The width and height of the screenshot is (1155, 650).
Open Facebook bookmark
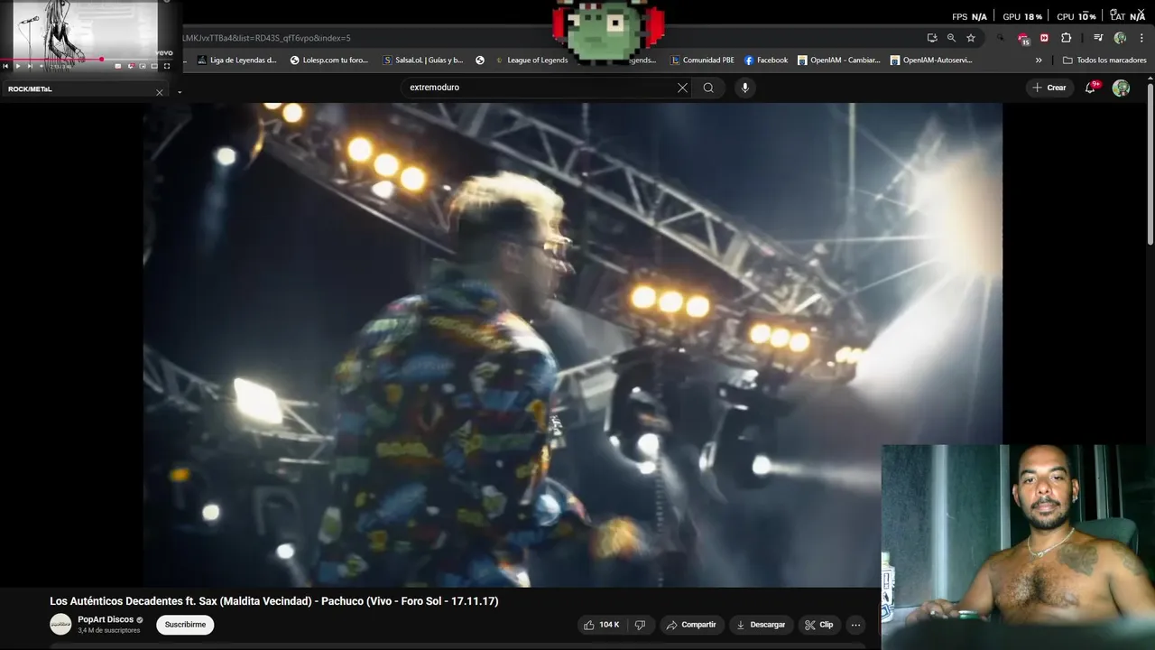tap(766, 60)
